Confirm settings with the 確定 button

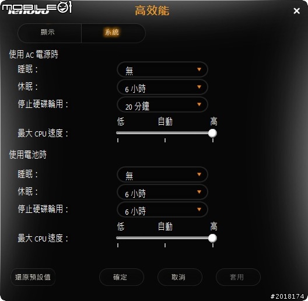(x=121, y=277)
